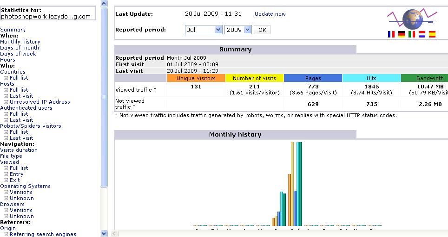Image resolution: width=448 pixels, height=237 pixels.
Task: Open the Browsers link
Action: coord(12,204)
